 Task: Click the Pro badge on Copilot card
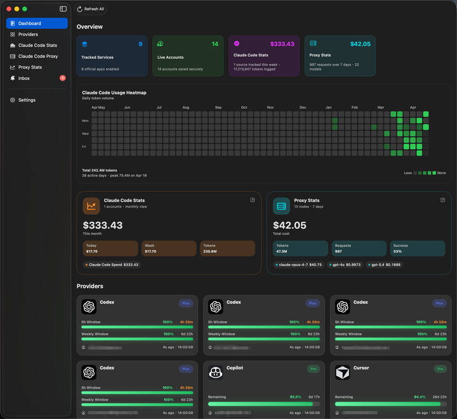(x=314, y=369)
